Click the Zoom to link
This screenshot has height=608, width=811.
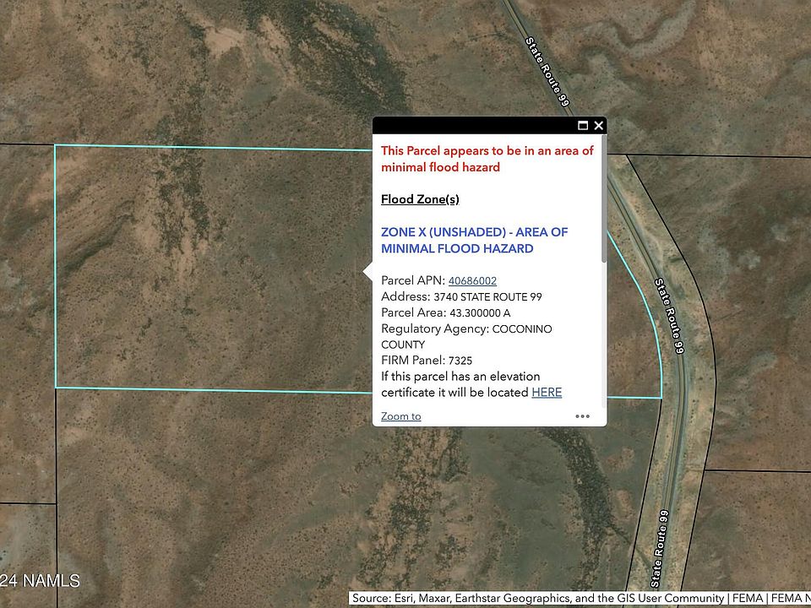click(400, 416)
